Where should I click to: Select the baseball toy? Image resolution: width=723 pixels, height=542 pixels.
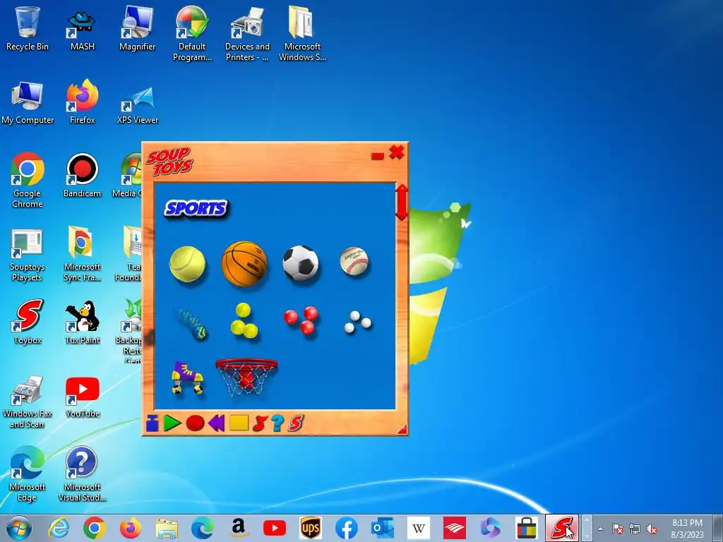(x=354, y=261)
